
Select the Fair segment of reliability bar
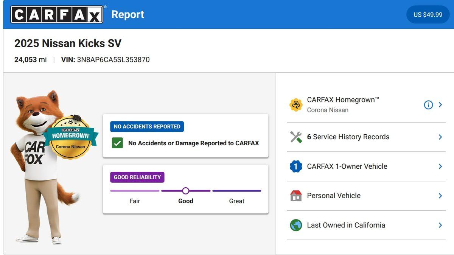135,191
